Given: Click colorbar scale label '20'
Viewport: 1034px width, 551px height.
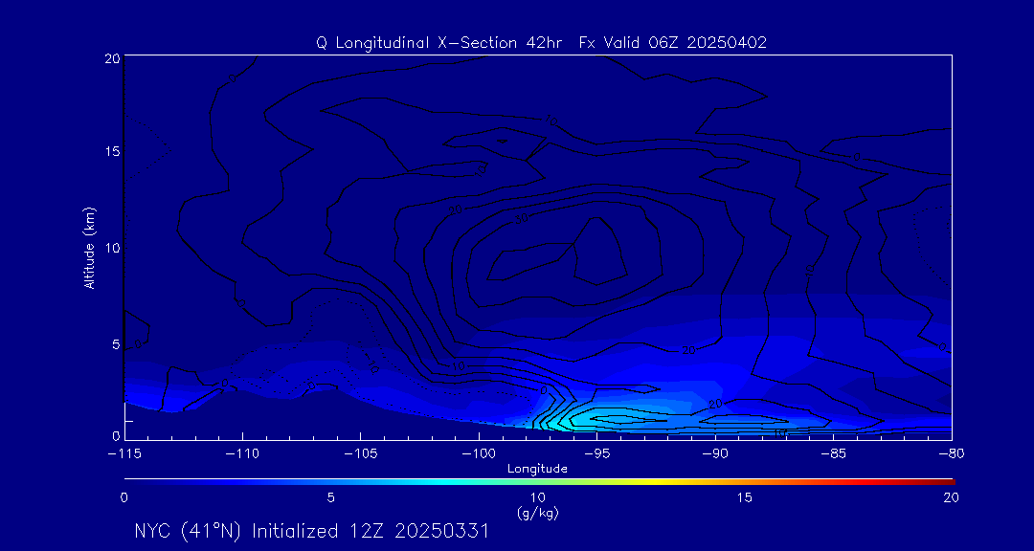Looking at the screenshot, I should coord(951,497).
